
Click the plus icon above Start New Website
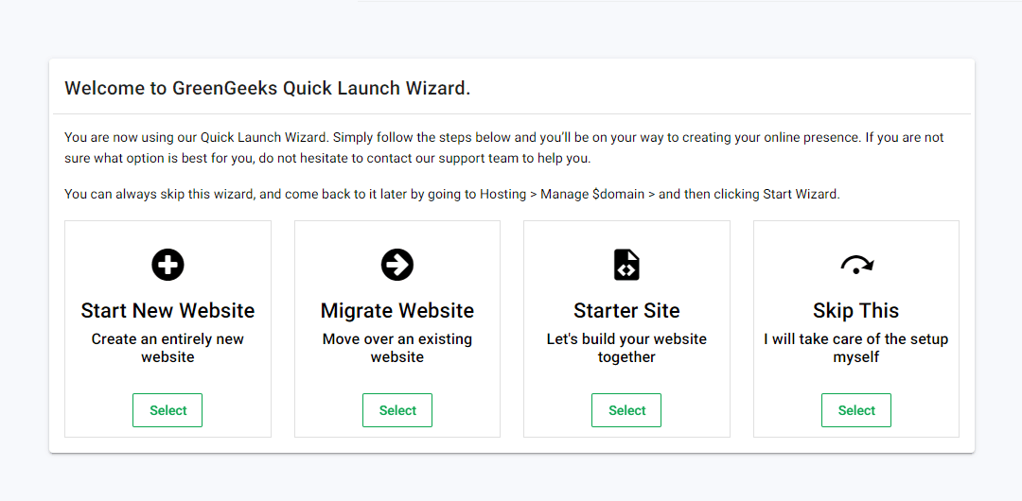pos(167,266)
